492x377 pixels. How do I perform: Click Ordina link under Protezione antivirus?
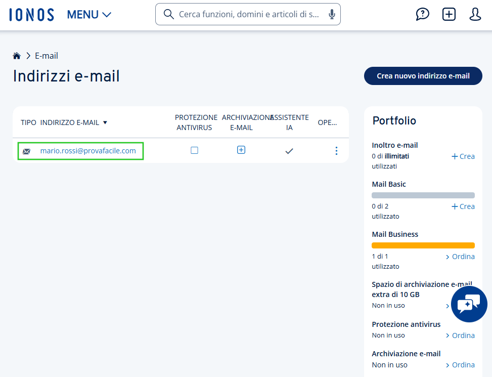click(460, 335)
